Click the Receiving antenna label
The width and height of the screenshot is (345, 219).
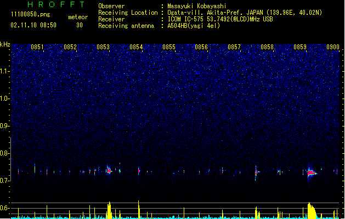126,26
